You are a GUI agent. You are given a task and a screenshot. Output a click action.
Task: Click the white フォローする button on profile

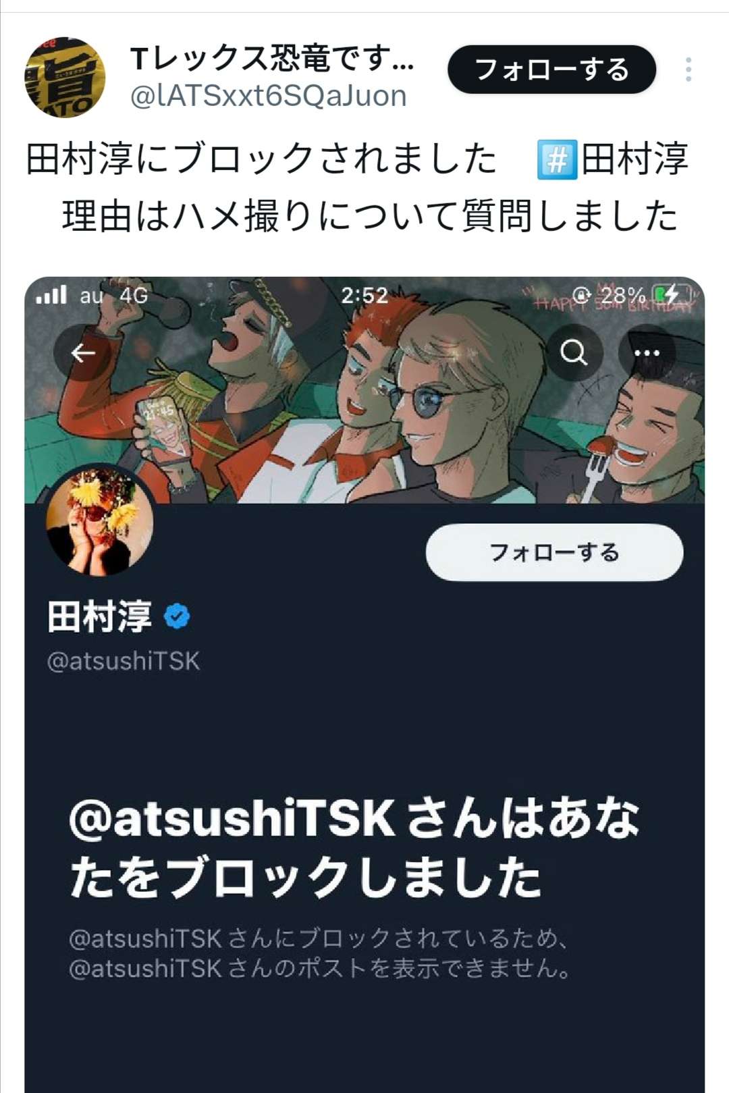(554, 552)
